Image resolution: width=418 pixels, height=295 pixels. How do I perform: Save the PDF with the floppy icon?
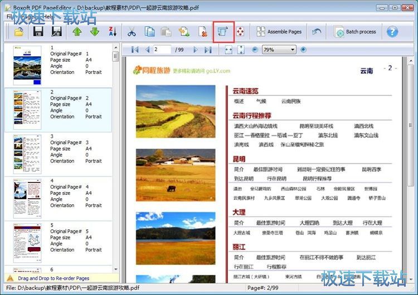pyautogui.click(x=38, y=32)
